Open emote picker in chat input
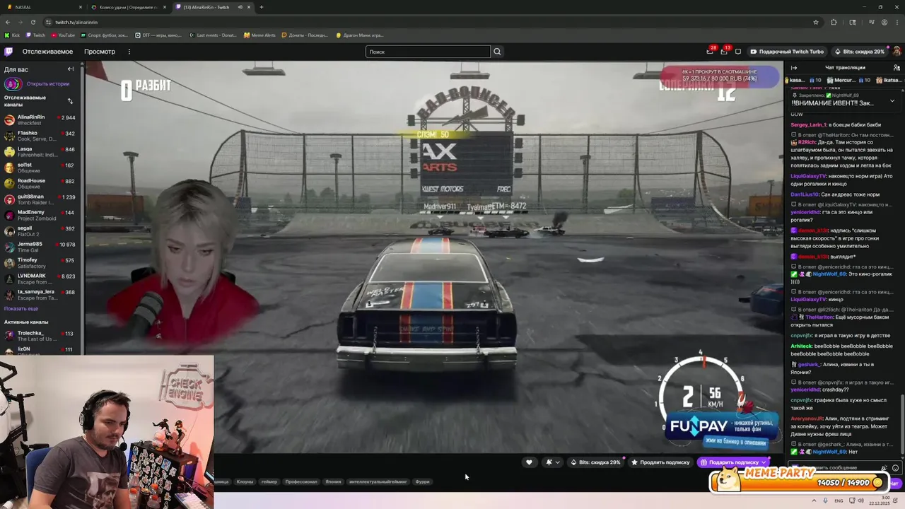The image size is (905, 509). coord(895,468)
